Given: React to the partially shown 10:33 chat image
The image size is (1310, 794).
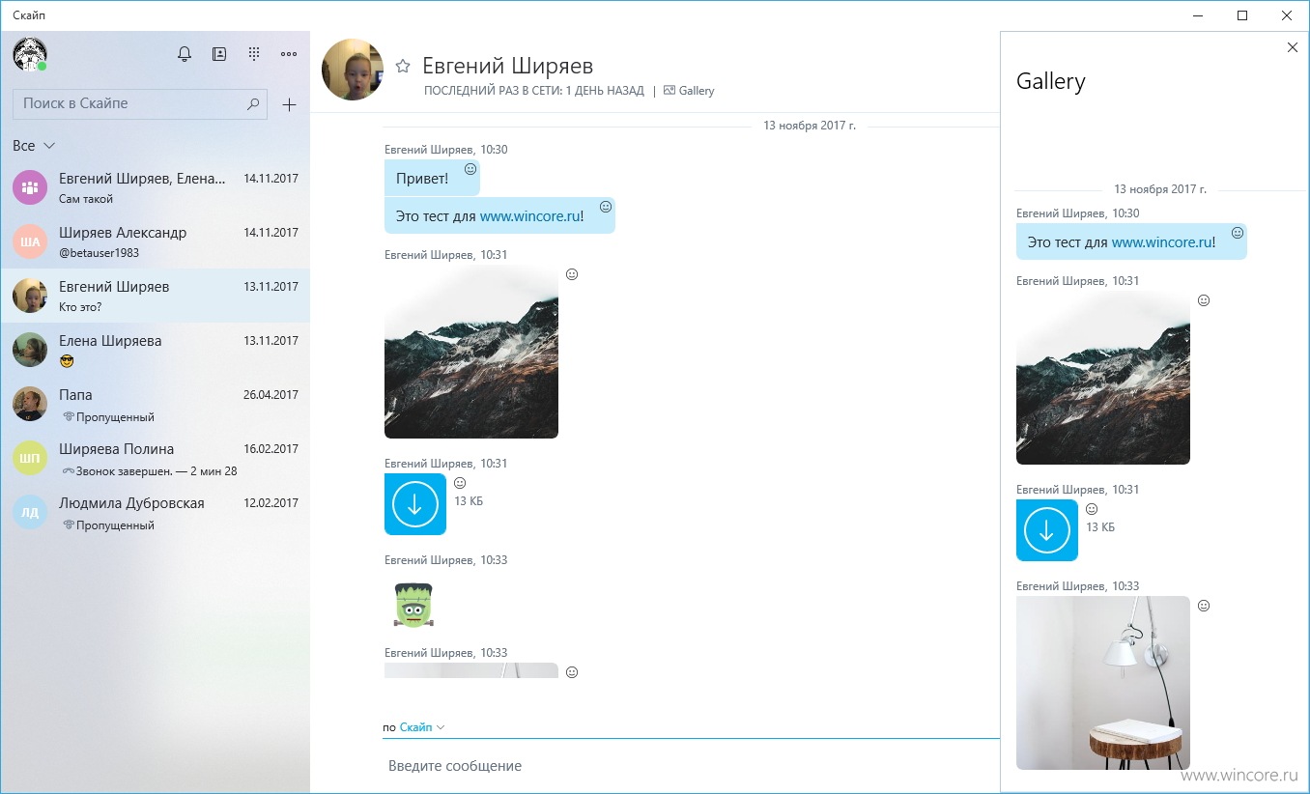Looking at the screenshot, I should pyautogui.click(x=572, y=672).
